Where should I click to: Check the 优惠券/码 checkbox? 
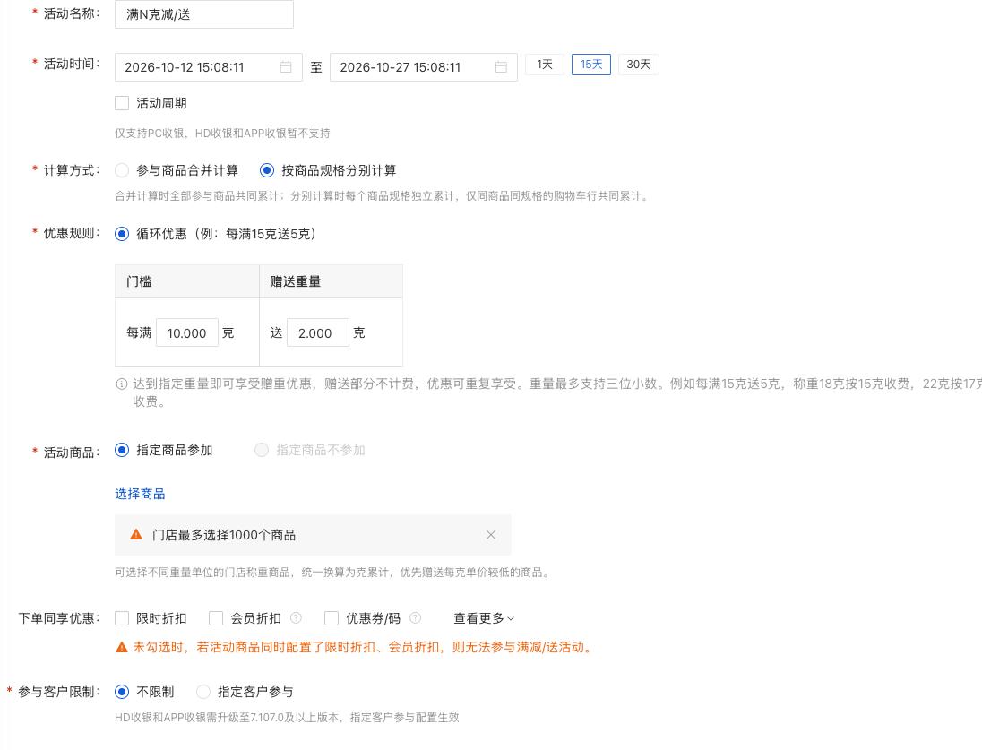point(332,618)
